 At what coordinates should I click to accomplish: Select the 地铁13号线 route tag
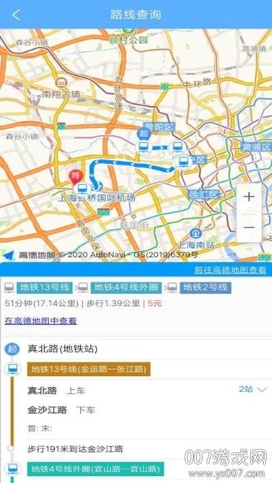tap(45, 287)
